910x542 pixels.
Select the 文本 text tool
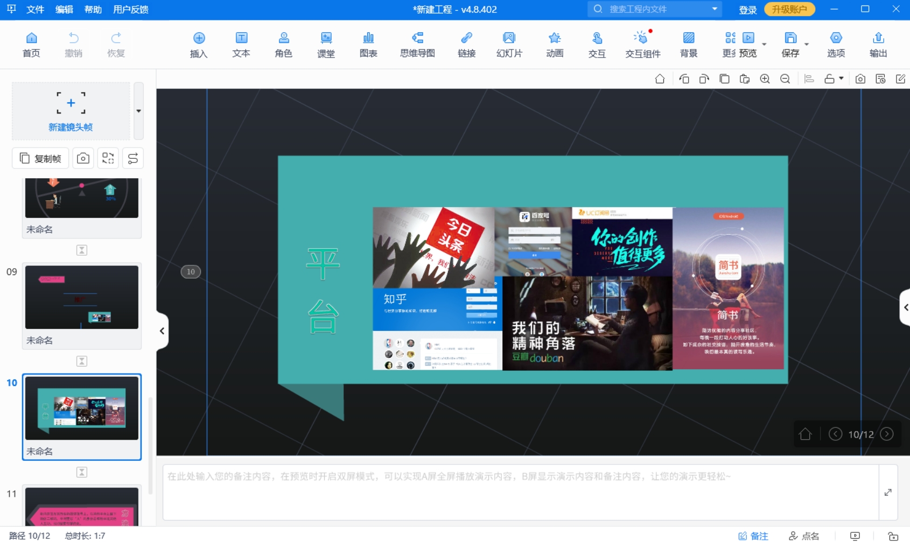[x=241, y=45]
